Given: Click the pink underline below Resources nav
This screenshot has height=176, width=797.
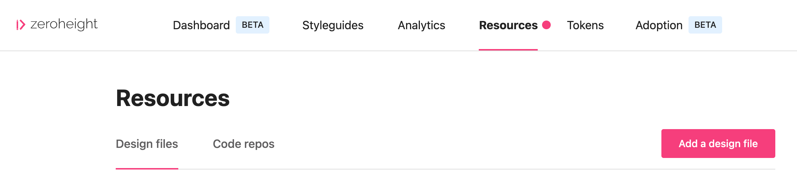Looking at the screenshot, I should [508, 50].
